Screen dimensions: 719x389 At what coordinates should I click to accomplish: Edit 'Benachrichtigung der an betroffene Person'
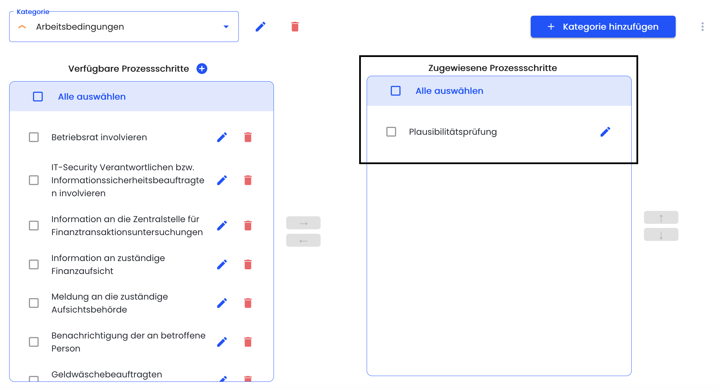[x=222, y=342]
